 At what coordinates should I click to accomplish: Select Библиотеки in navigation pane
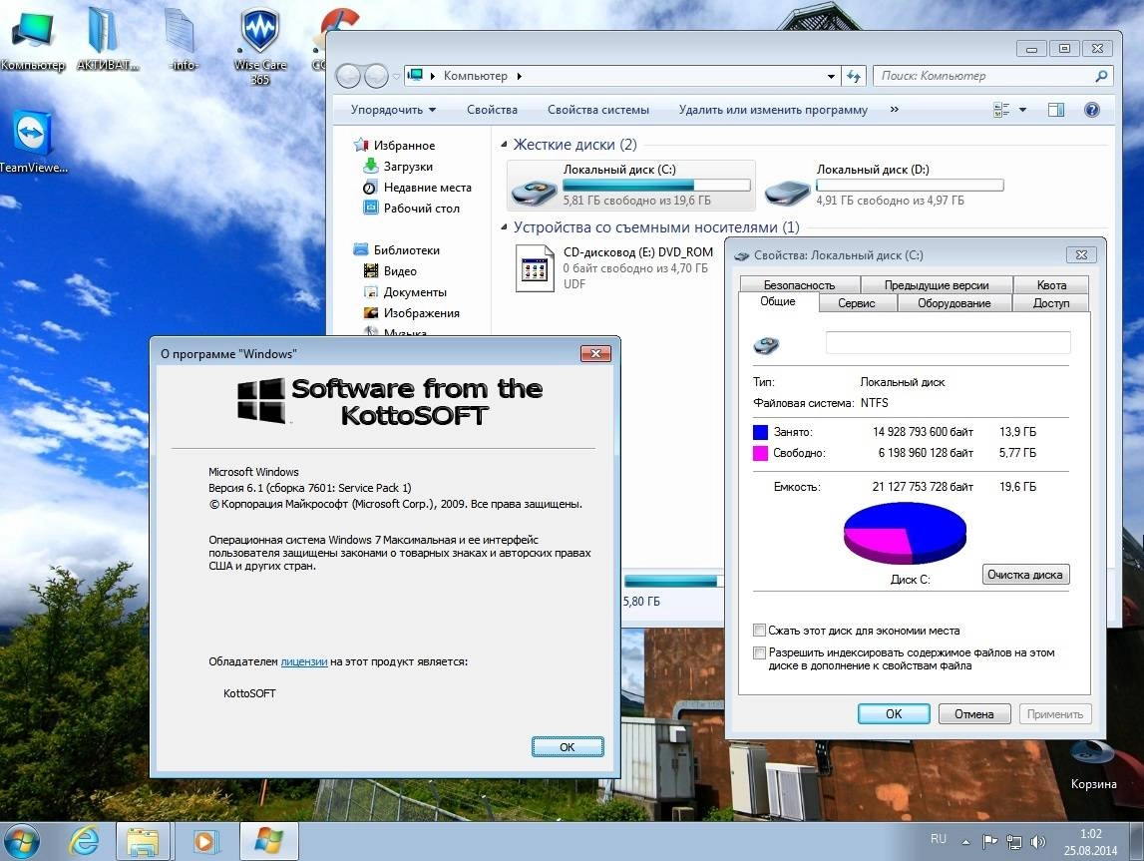tap(397, 249)
